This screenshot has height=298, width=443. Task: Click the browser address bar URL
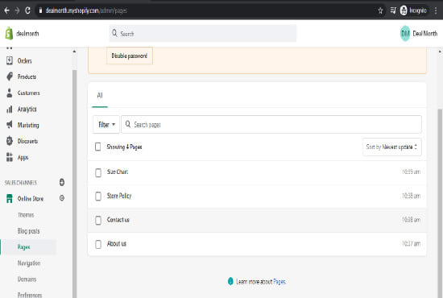point(86,10)
